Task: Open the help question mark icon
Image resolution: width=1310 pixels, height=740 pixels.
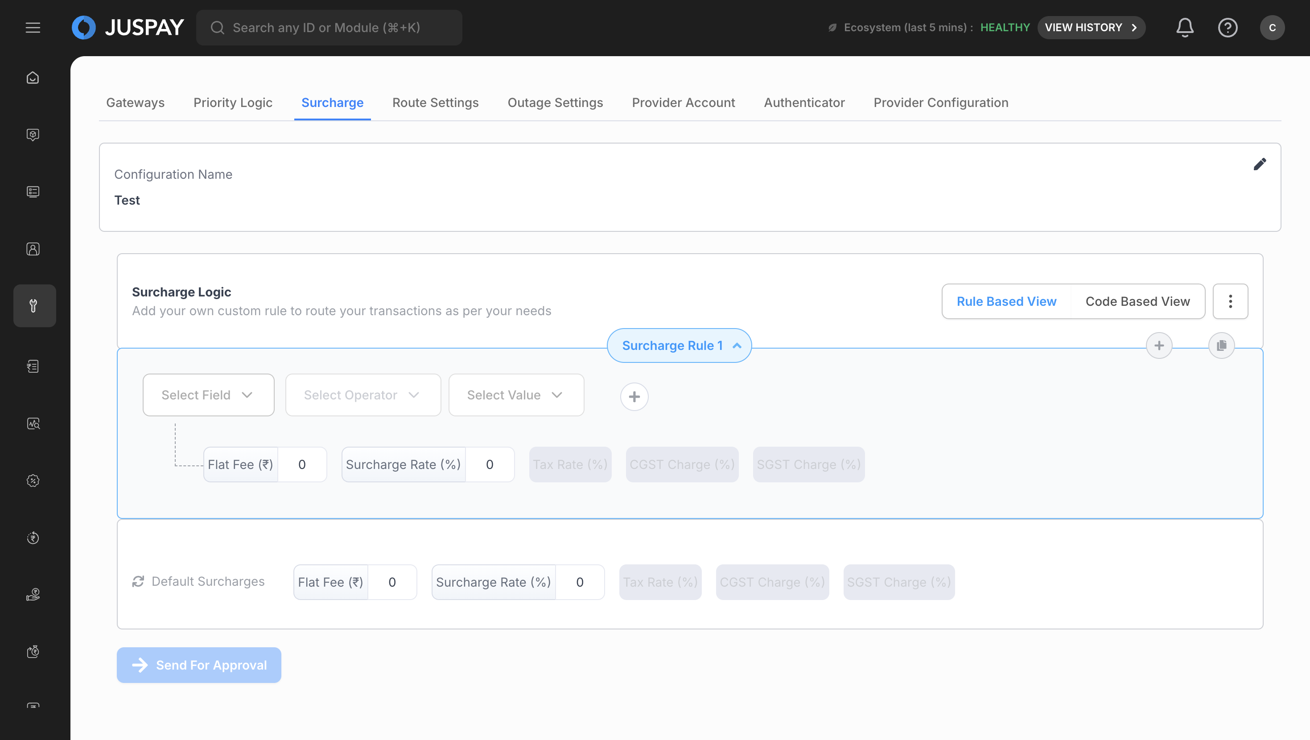Action: click(1227, 28)
